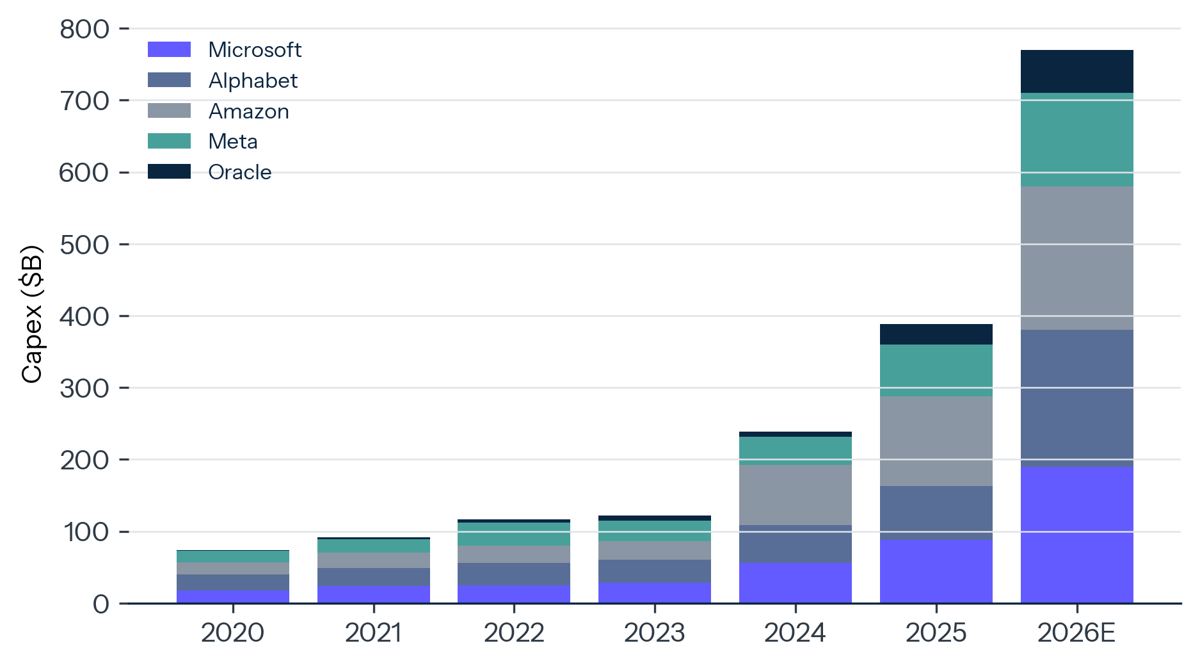
Task: Click the "600" y-axis tick label
Action: [84, 173]
